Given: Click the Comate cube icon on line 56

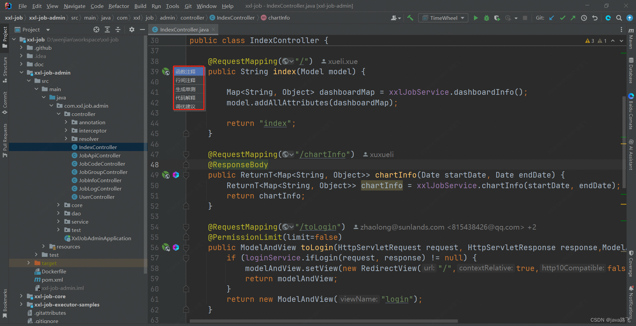Looking at the screenshot, I should 176,247.
